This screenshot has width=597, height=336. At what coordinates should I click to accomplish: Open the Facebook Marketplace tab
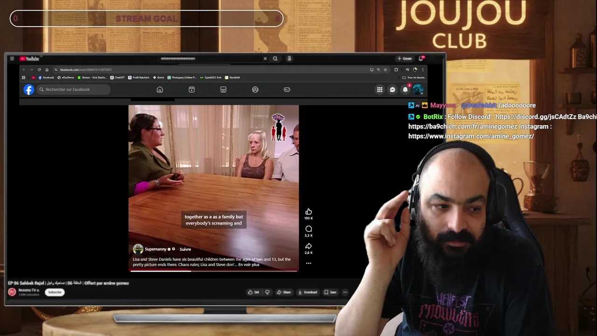(x=223, y=90)
